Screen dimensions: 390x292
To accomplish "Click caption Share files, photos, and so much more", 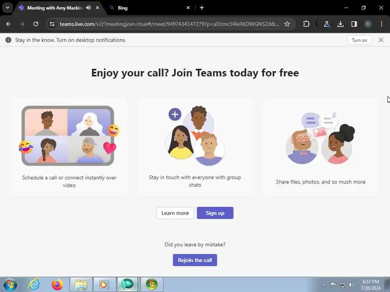I will tap(321, 182).
